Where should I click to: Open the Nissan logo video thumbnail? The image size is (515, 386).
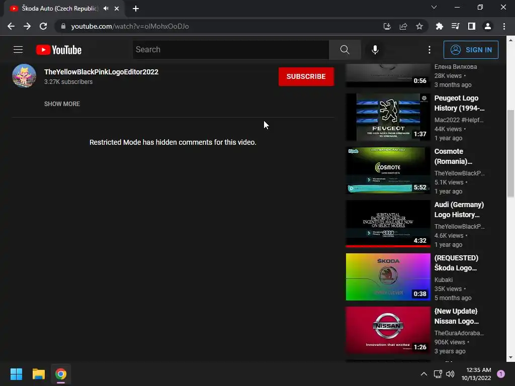click(x=388, y=330)
